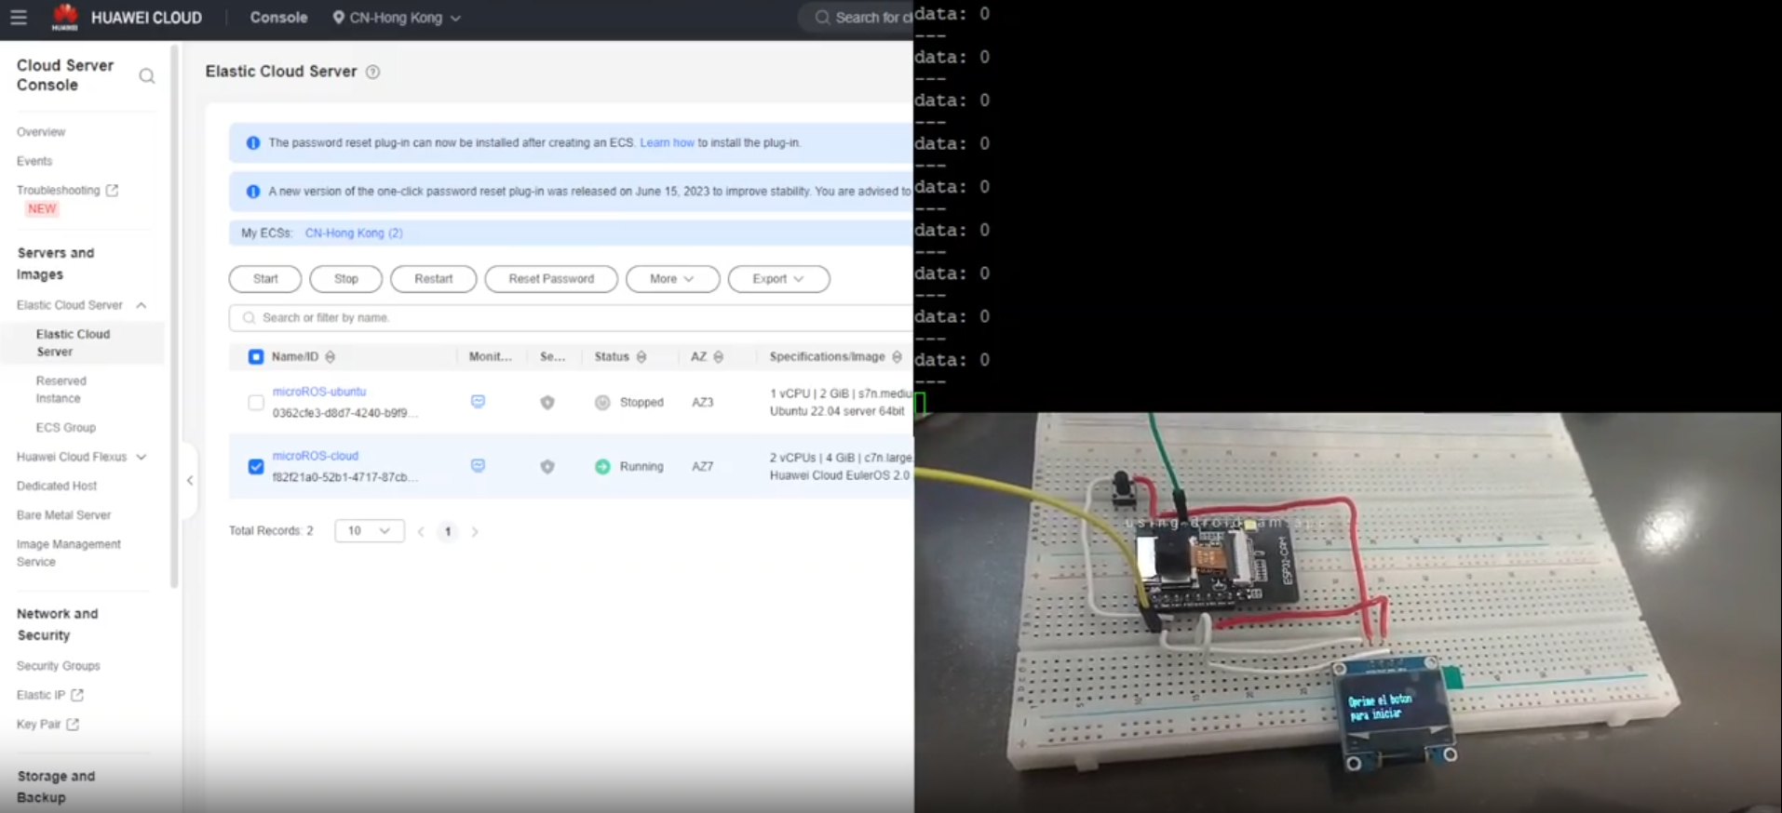1782x813 pixels.
Task: Click the info icon on the new version notice
Action: coord(252,192)
